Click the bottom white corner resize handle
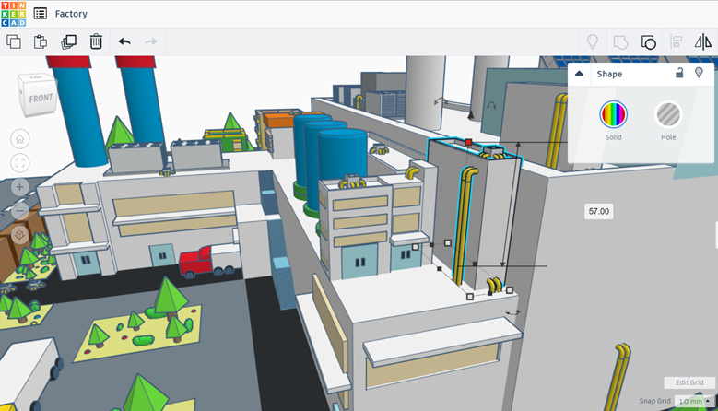The height and width of the screenshot is (411, 718). [x=470, y=297]
